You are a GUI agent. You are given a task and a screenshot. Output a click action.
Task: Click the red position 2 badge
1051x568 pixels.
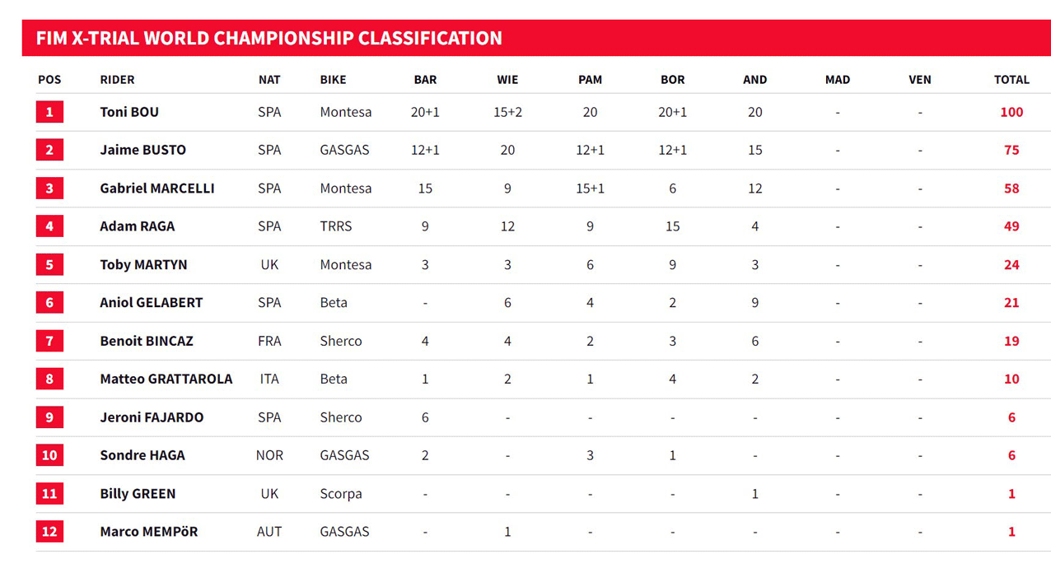coord(49,150)
